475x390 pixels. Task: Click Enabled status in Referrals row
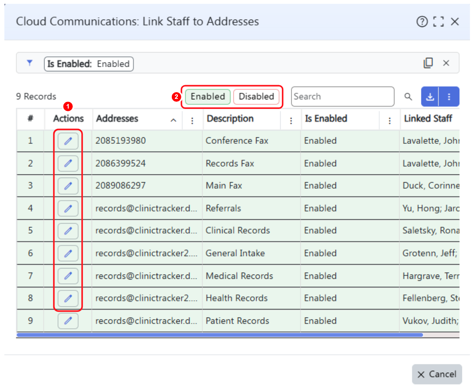320,208
